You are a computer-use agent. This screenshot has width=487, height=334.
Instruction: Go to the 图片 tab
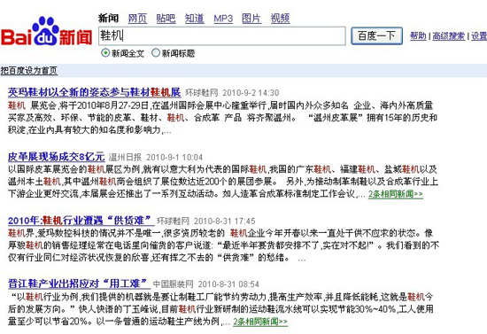point(251,19)
